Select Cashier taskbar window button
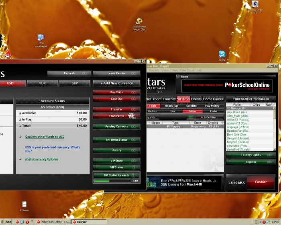Image resolution: width=281 pixels, height=225 pixels. [89, 222]
